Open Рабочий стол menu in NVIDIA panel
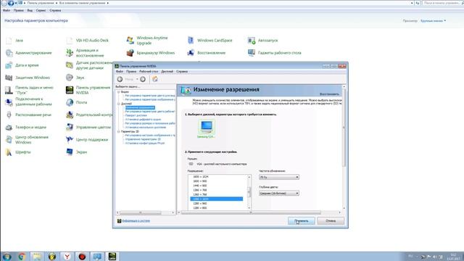Screen dimensions: 464x261 click(x=149, y=72)
